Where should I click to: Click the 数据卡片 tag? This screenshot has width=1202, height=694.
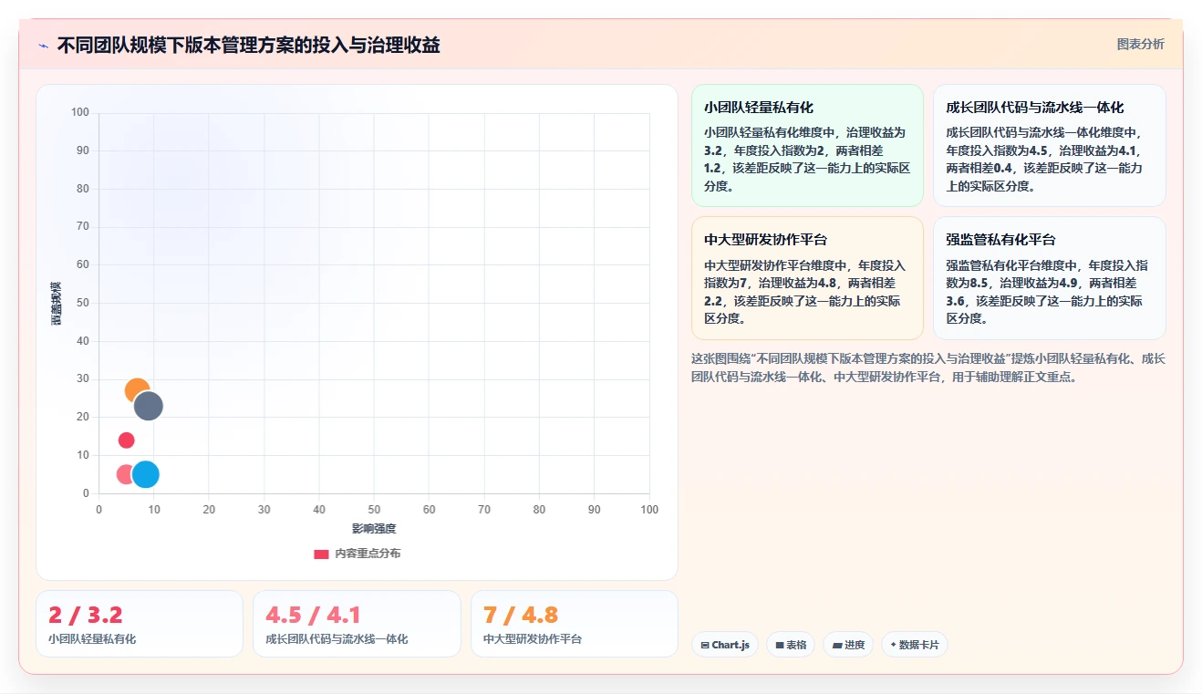(915, 645)
